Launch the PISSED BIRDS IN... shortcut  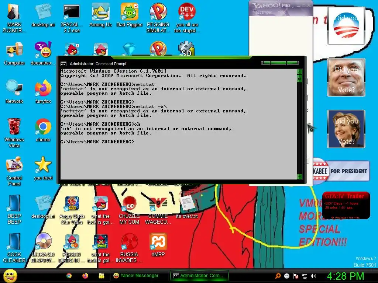pos(72,248)
